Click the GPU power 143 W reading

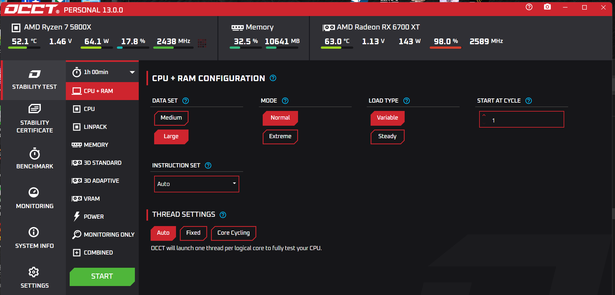click(409, 41)
